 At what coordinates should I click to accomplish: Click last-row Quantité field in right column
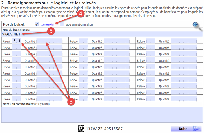pos(184,99)
